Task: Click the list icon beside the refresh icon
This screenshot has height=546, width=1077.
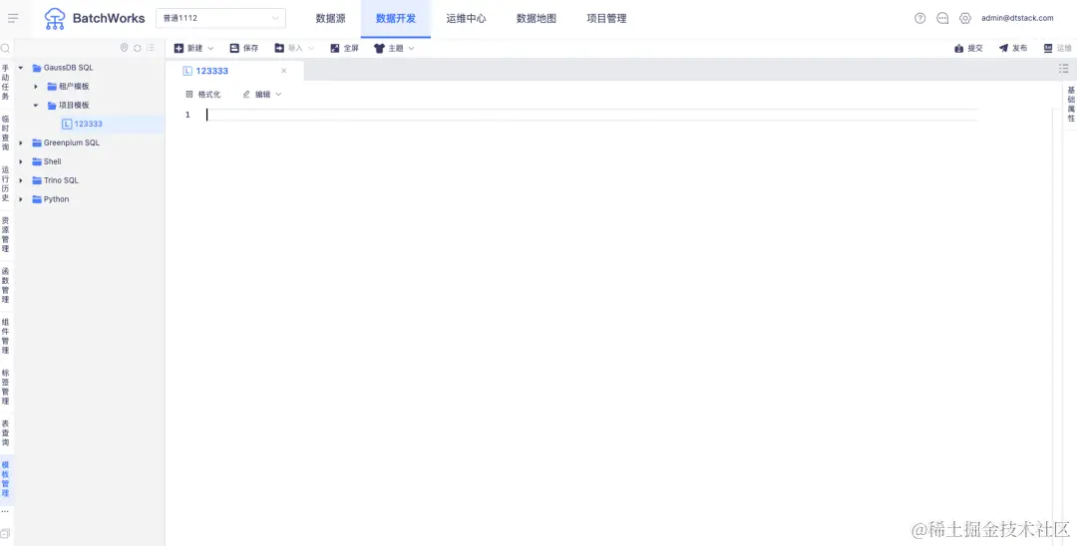Action: [151, 48]
